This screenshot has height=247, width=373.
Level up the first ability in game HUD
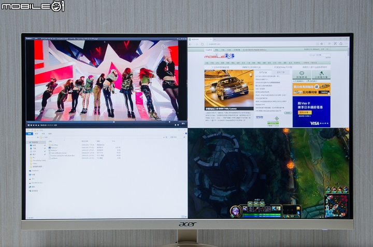click(250, 204)
